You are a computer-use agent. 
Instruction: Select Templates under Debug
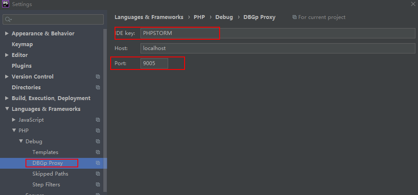tap(45, 152)
